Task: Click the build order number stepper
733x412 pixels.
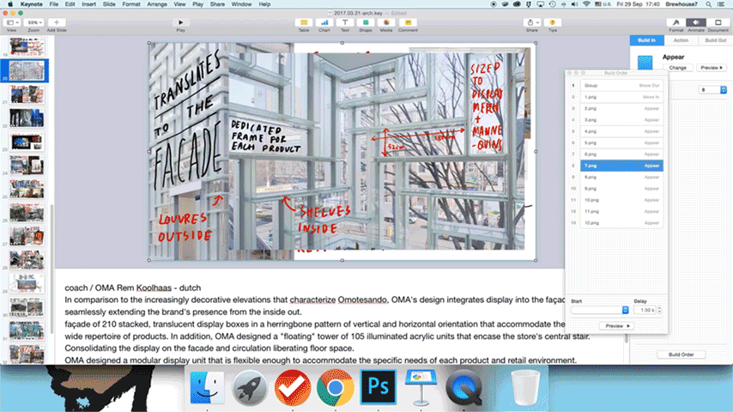Action: click(x=724, y=90)
